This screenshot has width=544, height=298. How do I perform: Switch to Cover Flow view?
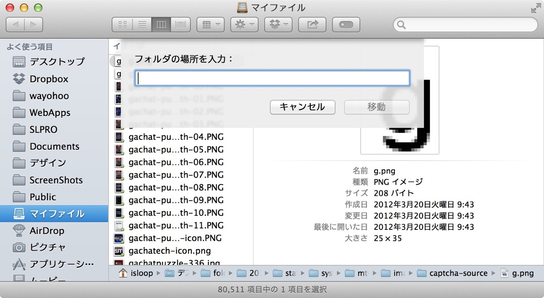coord(181,25)
